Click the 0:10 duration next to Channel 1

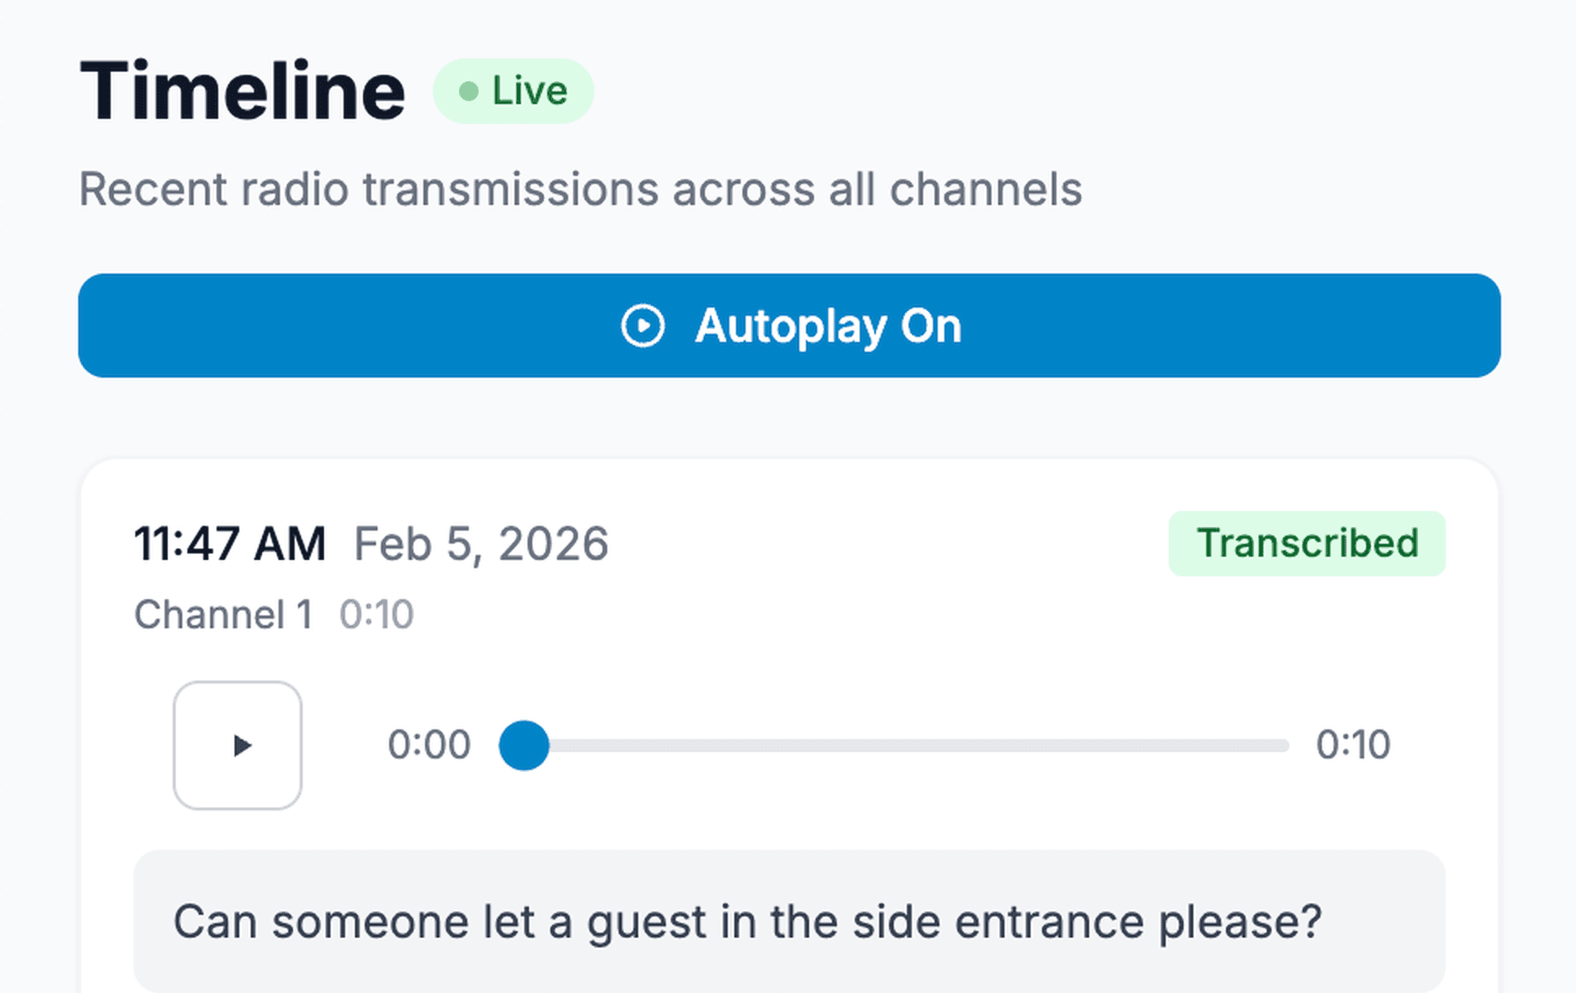(x=379, y=615)
